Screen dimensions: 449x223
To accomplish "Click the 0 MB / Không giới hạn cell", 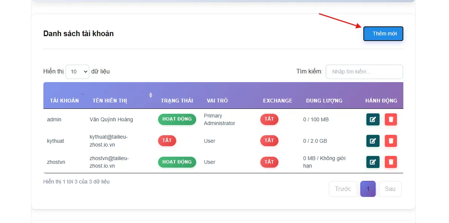I will (324, 162).
